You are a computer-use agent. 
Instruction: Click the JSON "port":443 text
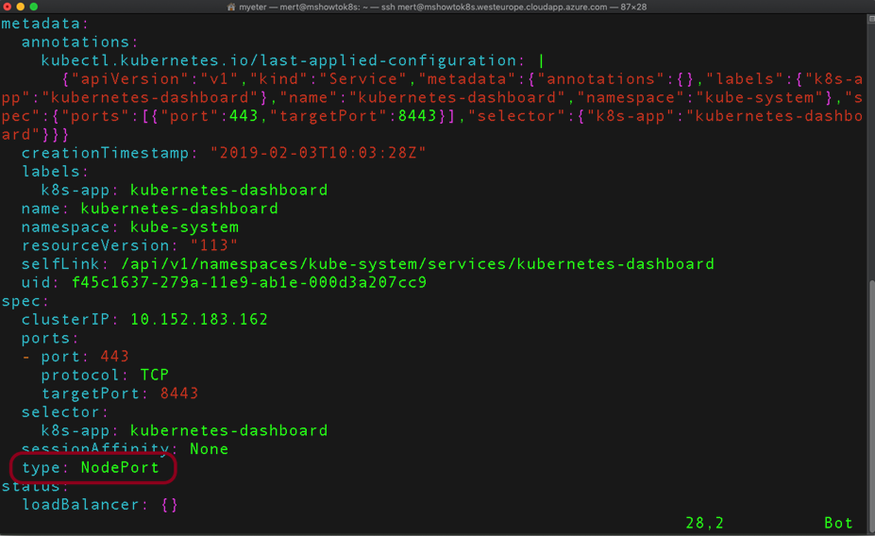[210, 116]
